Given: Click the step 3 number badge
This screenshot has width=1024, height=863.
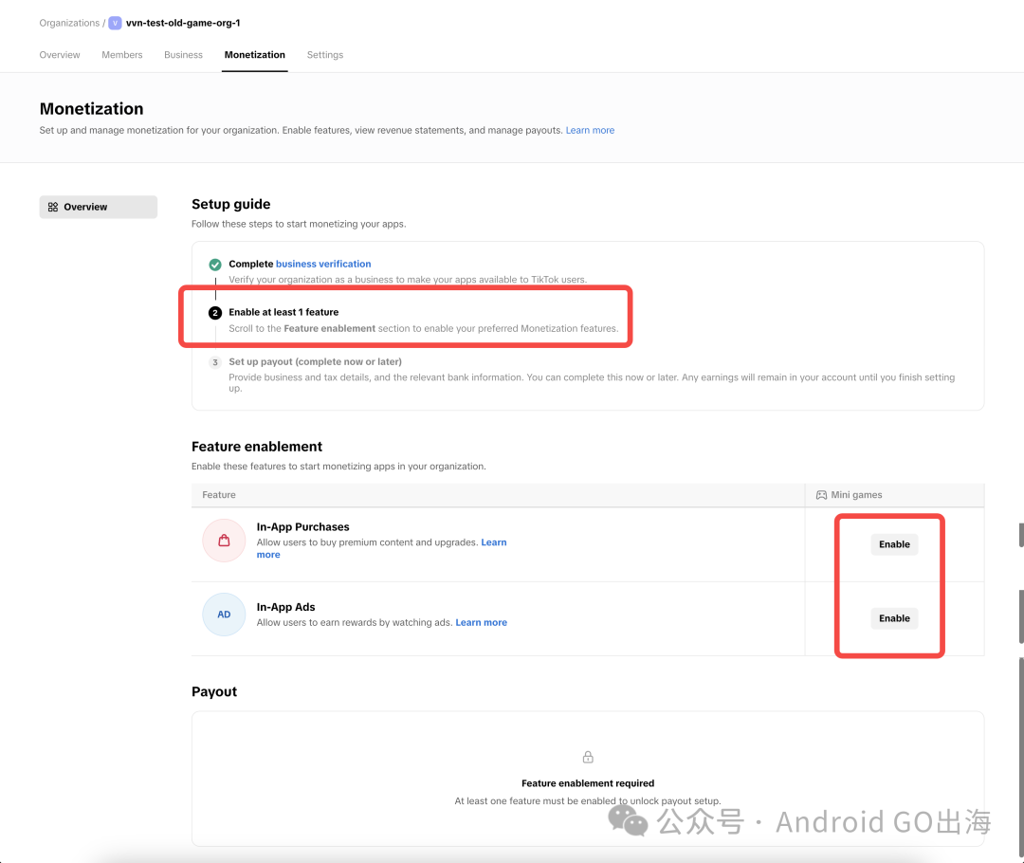Looking at the screenshot, I should (215, 362).
